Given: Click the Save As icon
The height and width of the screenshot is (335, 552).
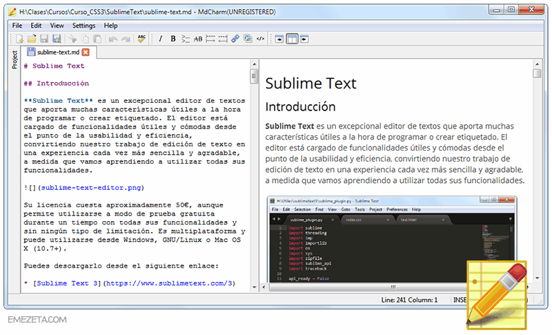Looking at the screenshot, I should 57,39.
